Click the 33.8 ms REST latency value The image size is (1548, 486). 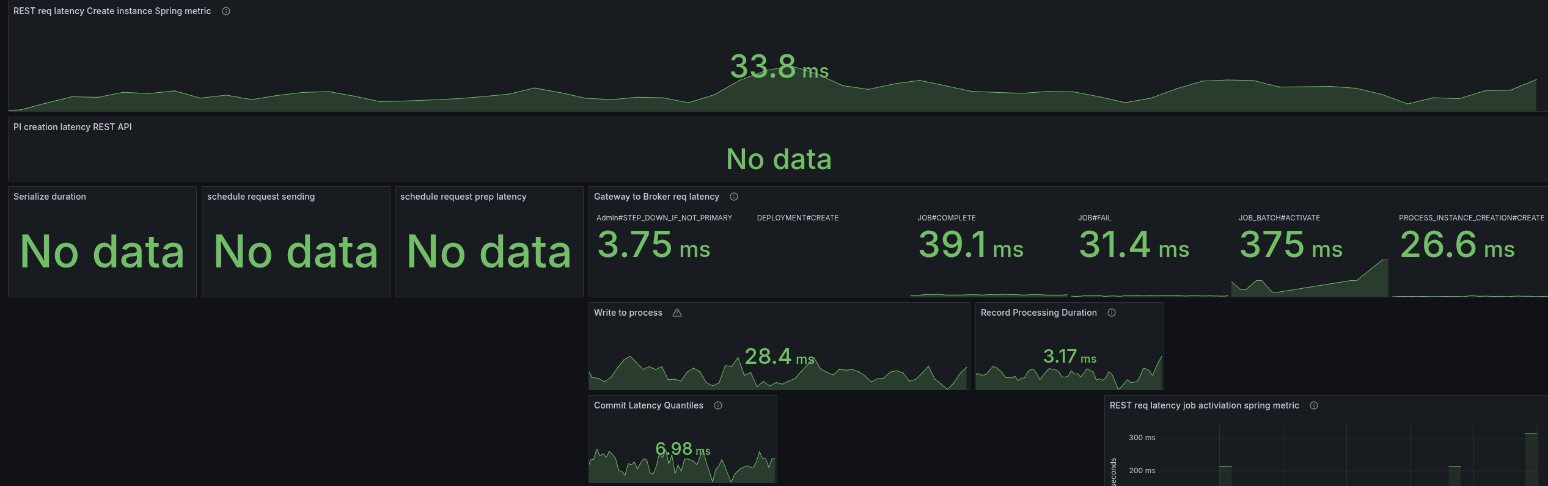[x=779, y=67]
